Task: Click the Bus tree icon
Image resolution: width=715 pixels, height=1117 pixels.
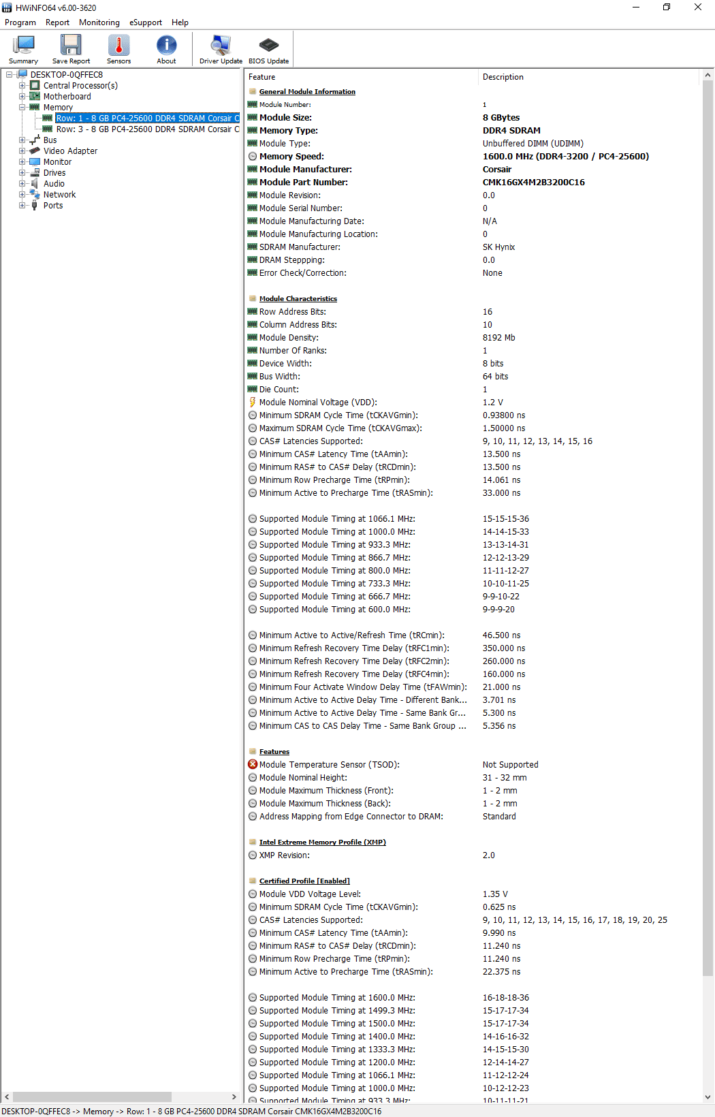Action: (x=35, y=140)
